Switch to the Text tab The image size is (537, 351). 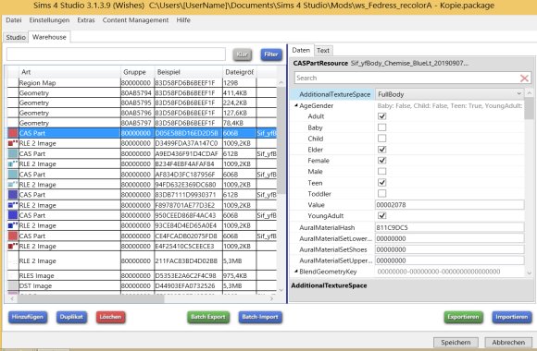pos(322,51)
